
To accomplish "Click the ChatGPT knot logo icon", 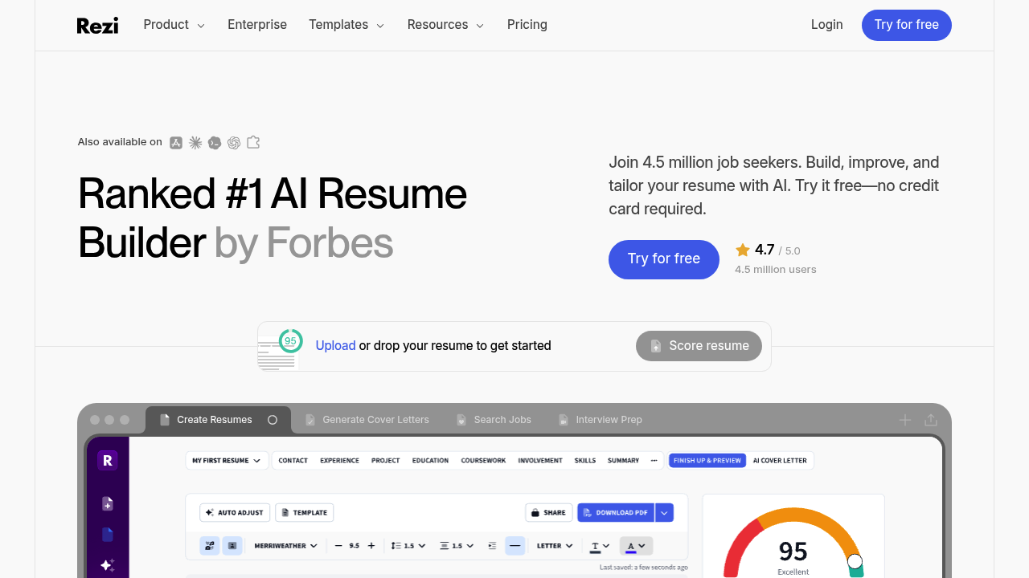I will pyautogui.click(x=234, y=143).
